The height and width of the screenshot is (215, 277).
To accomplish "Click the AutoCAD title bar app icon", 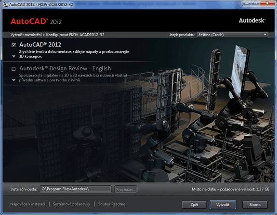I will 5,4.
